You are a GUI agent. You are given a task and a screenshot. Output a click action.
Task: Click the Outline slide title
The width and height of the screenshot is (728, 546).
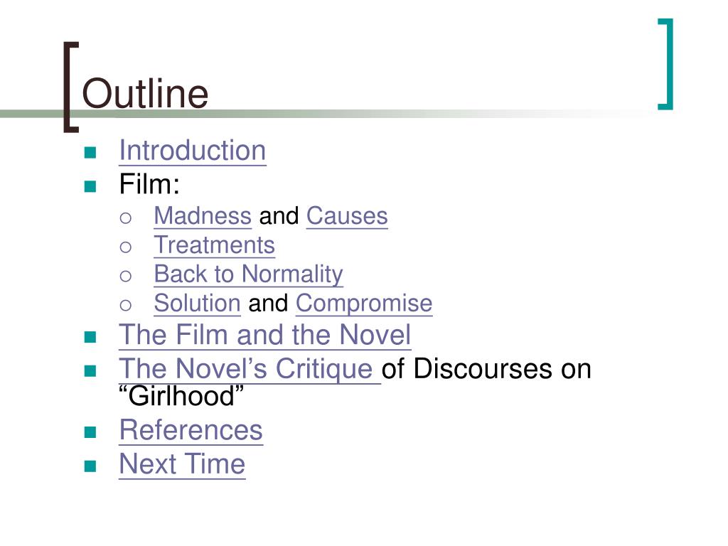click(x=145, y=94)
